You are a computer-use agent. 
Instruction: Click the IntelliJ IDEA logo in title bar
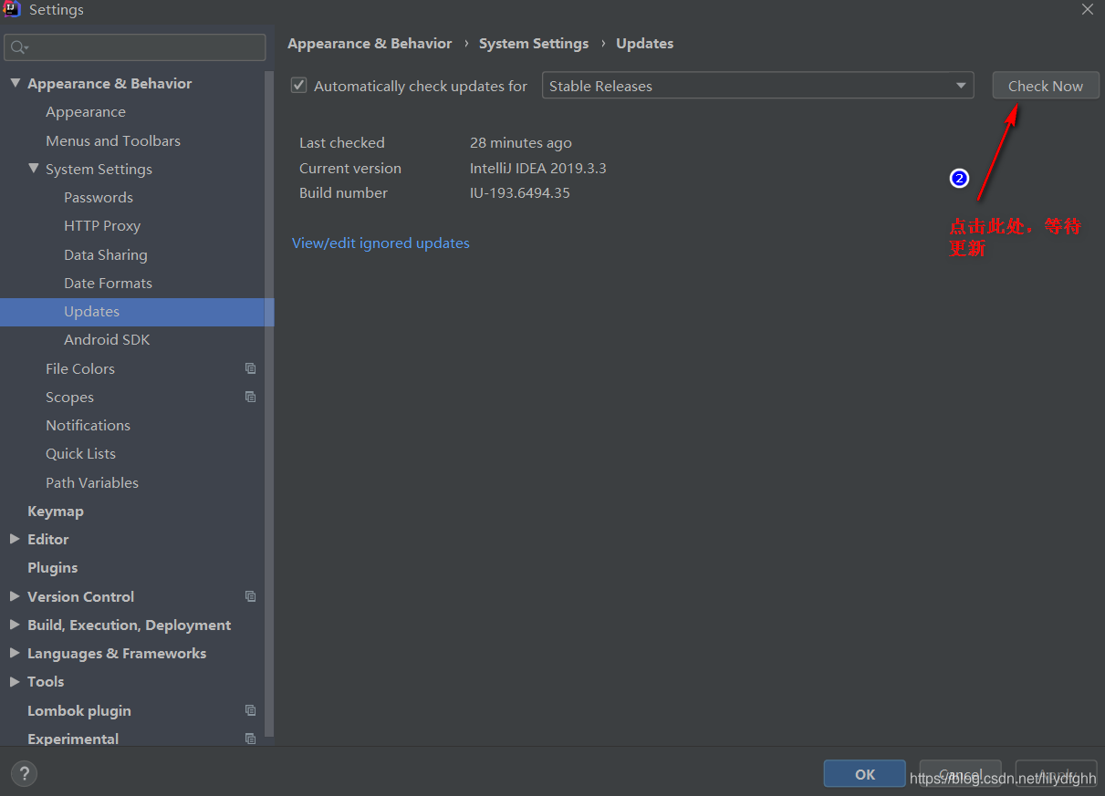click(x=12, y=10)
